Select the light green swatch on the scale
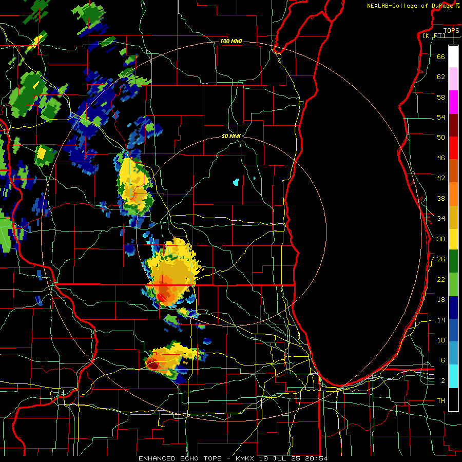The image size is (462, 462). click(453, 284)
